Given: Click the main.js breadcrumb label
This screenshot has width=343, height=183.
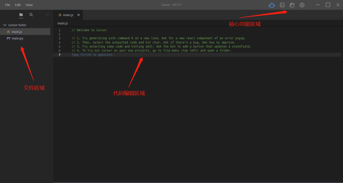Looking at the screenshot, I should click(x=63, y=23).
